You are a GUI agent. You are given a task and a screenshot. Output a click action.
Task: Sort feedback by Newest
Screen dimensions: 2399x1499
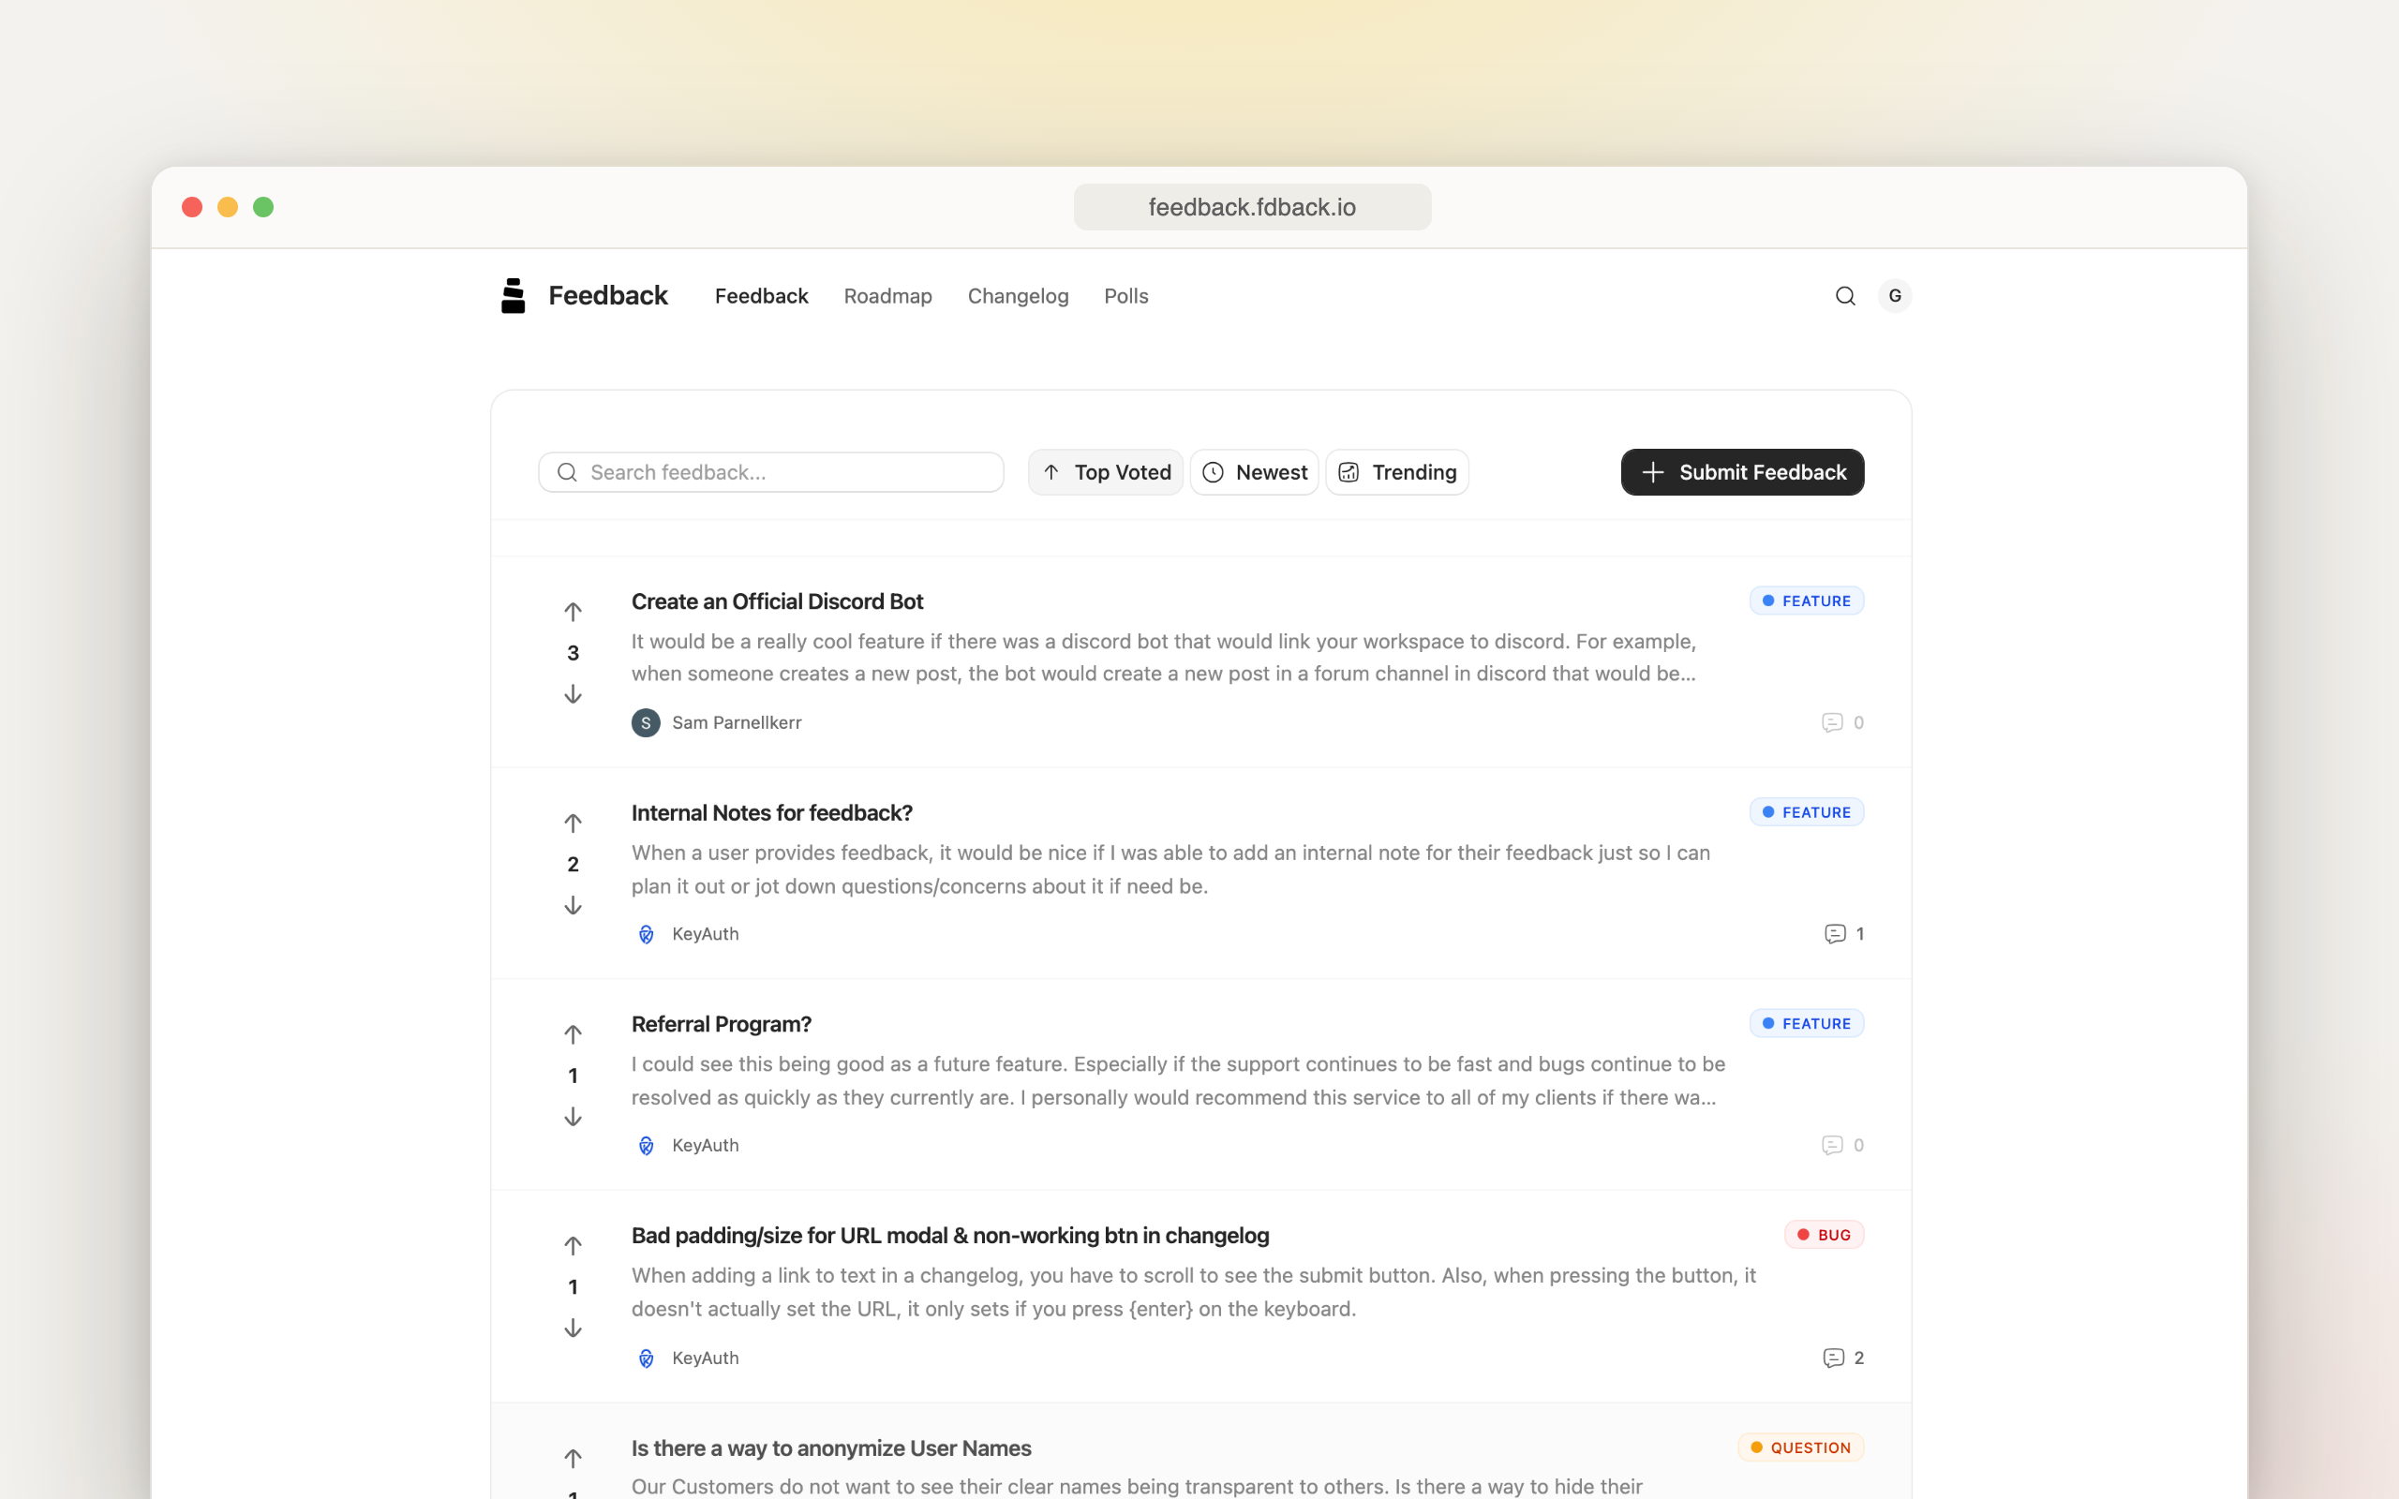[x=1254, y=472]
